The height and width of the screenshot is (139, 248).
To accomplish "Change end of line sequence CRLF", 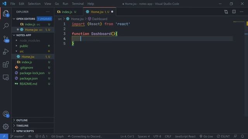I will (168, 136).
